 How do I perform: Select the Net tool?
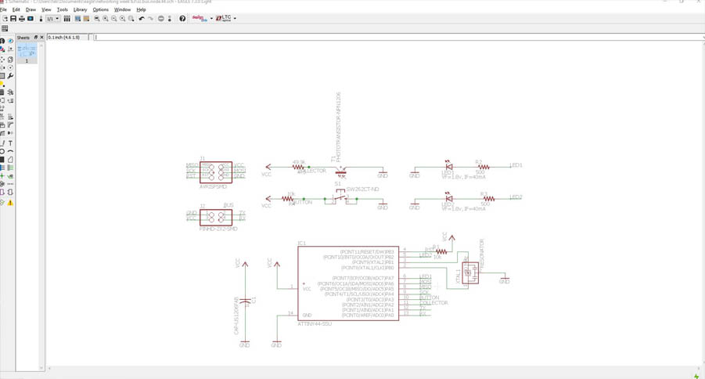tap(10, 168)
